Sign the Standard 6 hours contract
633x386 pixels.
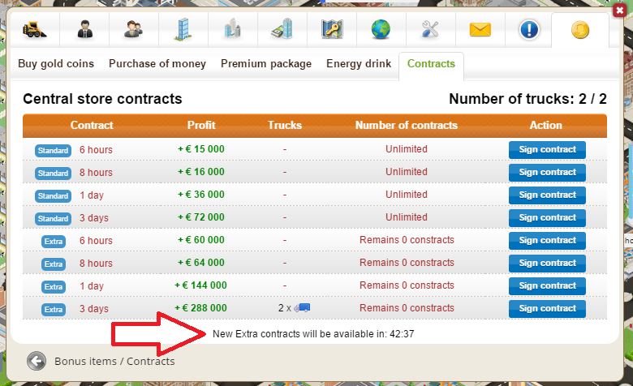click(x=546, y=150)
